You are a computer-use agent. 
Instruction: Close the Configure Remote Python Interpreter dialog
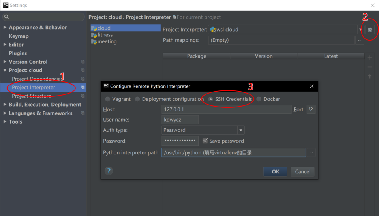click(x=311, y=86)
